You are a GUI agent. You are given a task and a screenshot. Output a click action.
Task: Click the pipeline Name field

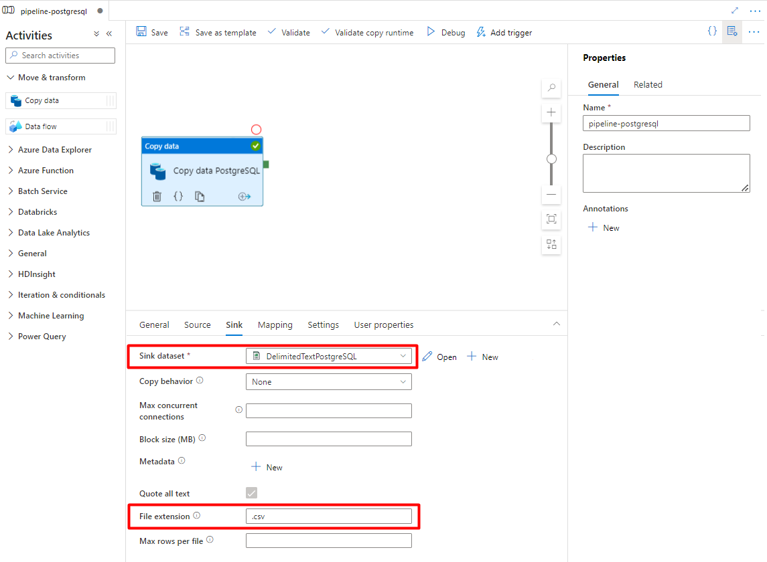[x=667, y=123]
